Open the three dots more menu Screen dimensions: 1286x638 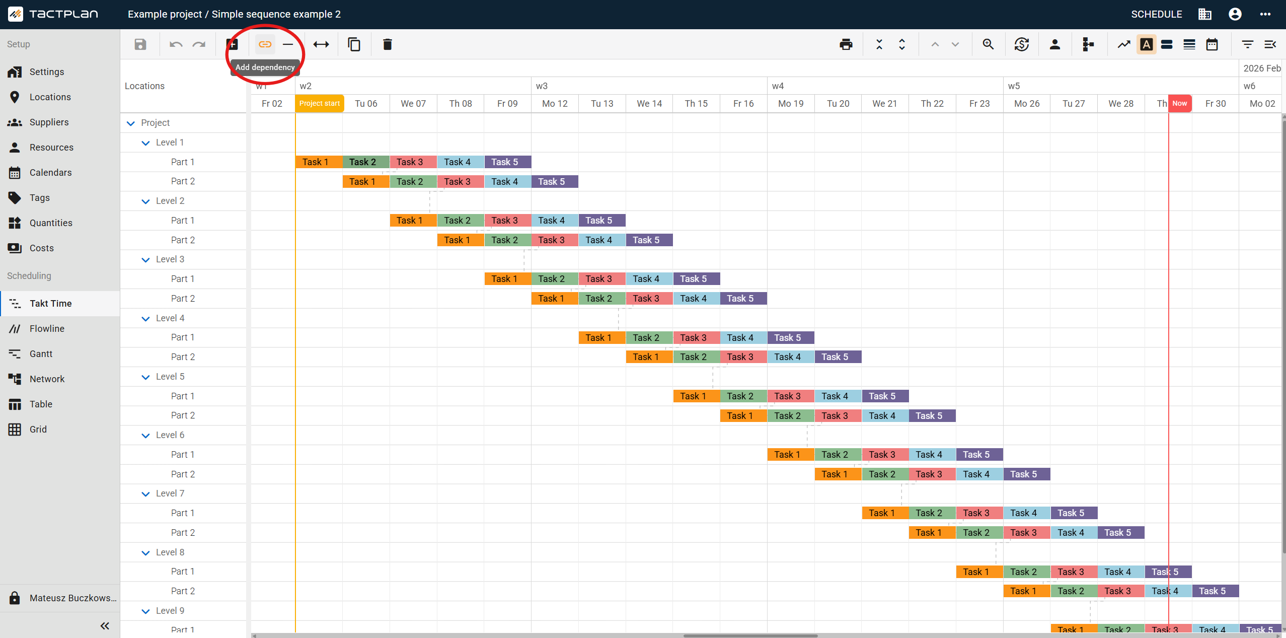[1265, 14]
